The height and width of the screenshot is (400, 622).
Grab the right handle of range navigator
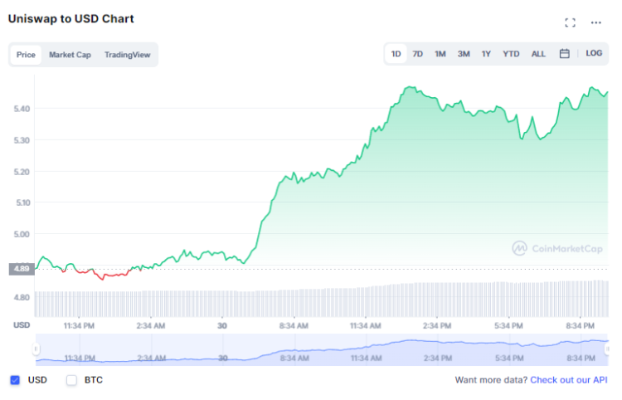coord(607,349)
